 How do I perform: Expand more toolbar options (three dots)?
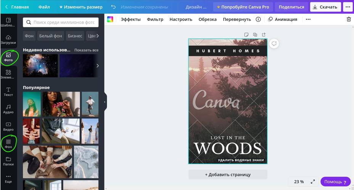click(x=308, y=19)
